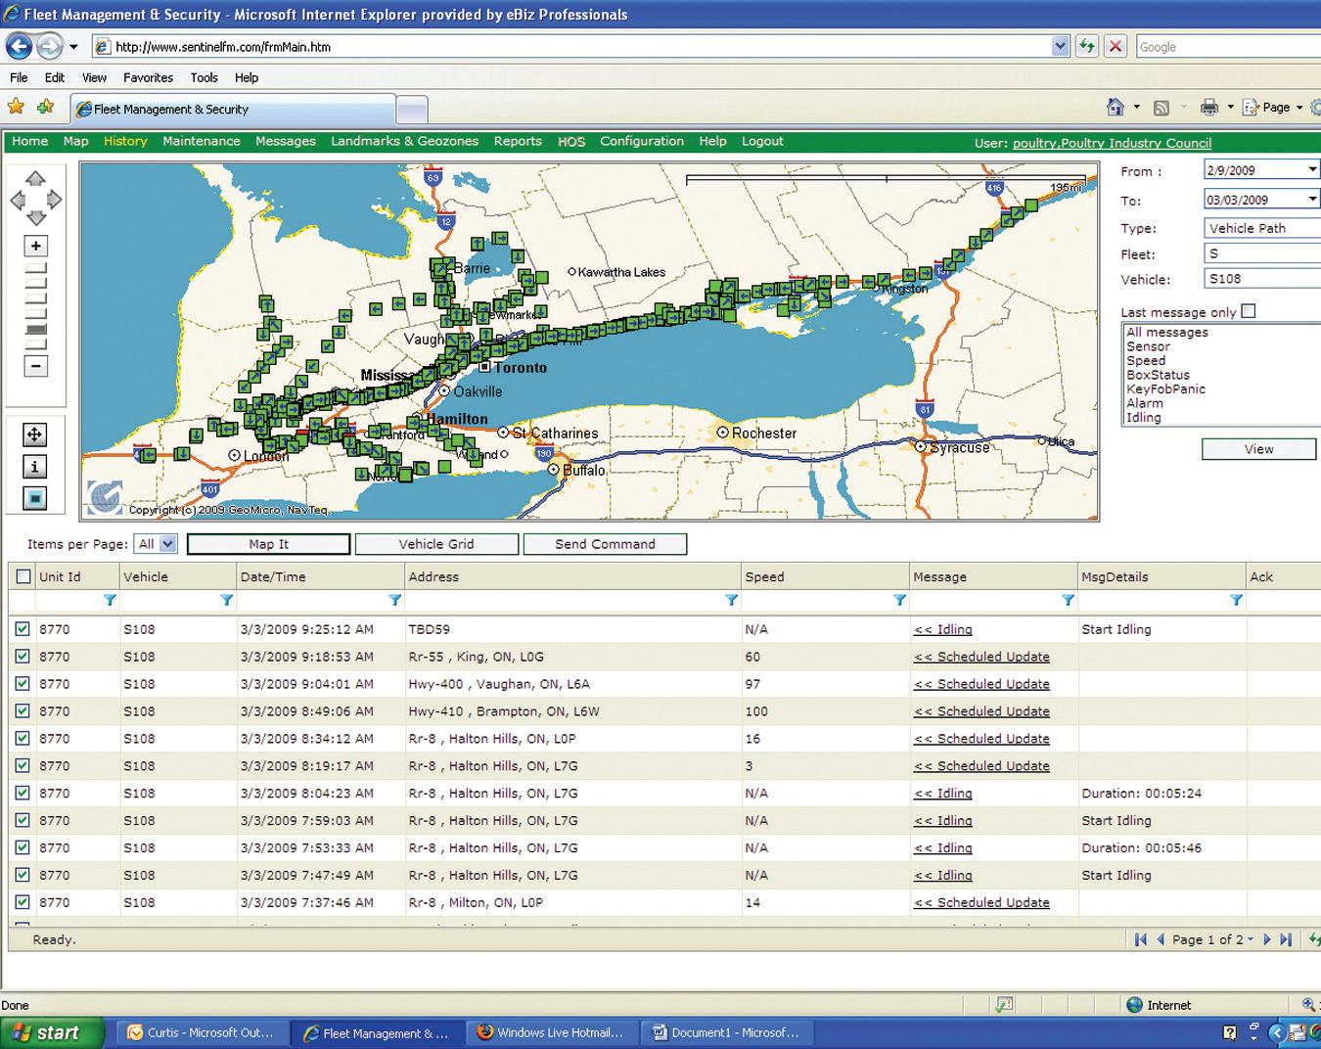The height and width of the screenshot is (1049, 1321).
Task: Zoom in the map with plus button
Action: point(35,246)
